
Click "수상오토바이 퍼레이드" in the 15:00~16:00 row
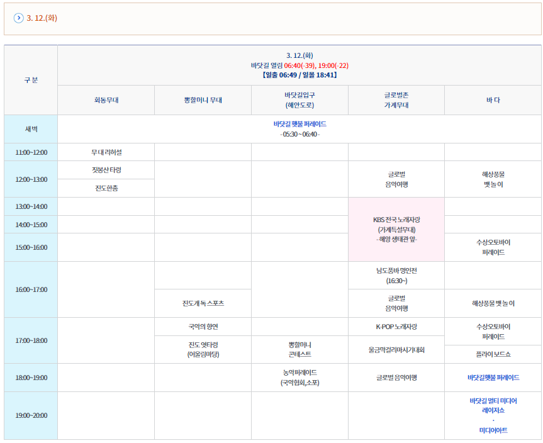(493, 248)
